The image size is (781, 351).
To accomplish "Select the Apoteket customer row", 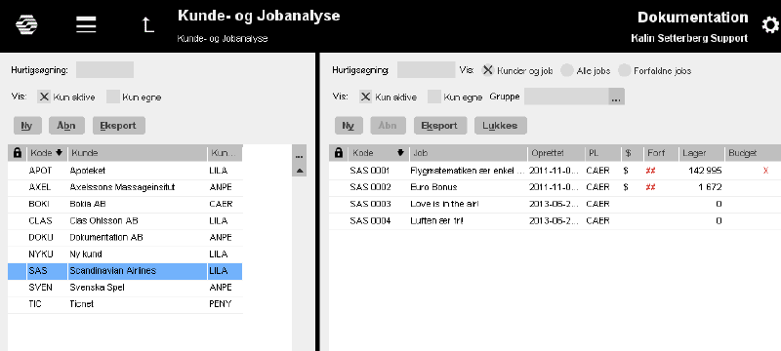I will [x=125, y=171].
